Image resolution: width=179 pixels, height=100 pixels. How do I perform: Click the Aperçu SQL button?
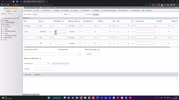pos(28,74)
